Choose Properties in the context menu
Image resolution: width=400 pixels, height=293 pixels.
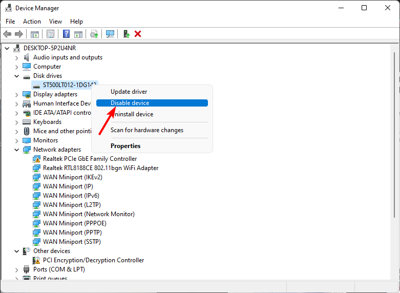coord(152,146)
